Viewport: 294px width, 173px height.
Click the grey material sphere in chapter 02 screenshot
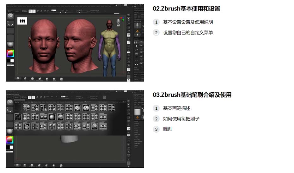pos(10,45)
